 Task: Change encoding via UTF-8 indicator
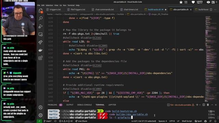coord(172,121)
